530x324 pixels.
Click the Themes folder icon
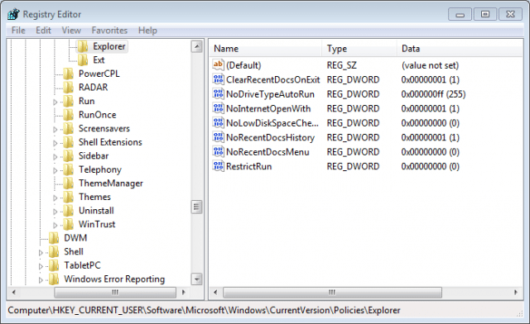point(68,197)
